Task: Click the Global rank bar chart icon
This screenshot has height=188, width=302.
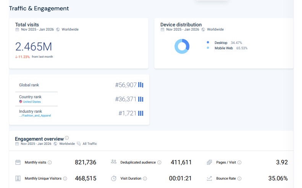Action: (x=141, y=85)
